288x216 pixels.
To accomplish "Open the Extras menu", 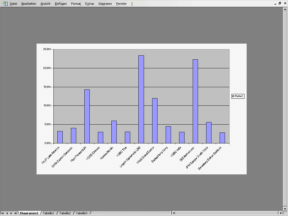I will pos(90,4).
